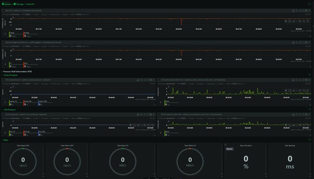Use pan hand tool on I/O some pressure stall time chart

point(286,91)
